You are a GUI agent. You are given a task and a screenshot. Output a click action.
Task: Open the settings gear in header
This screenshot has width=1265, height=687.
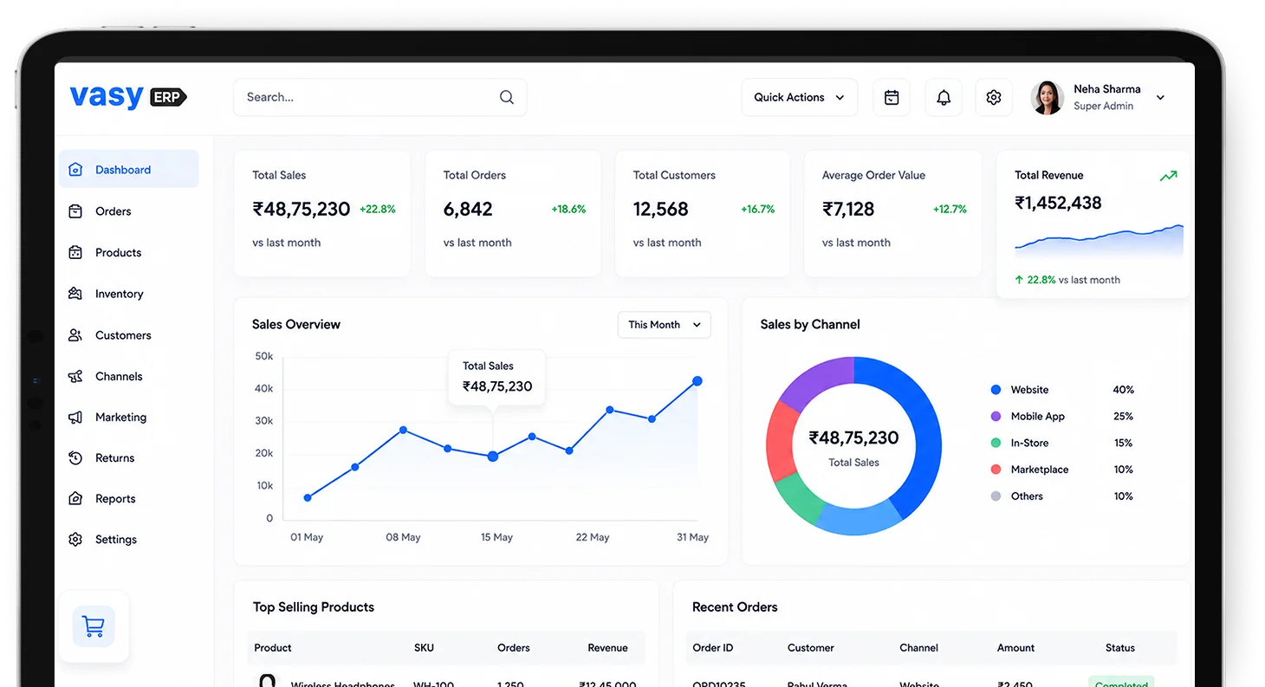(994, 98)
